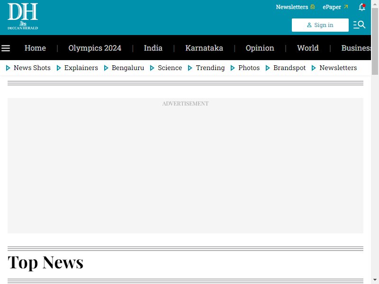Open Olympics 2024 section
379x284 pixels.
[x=95, y=48]
